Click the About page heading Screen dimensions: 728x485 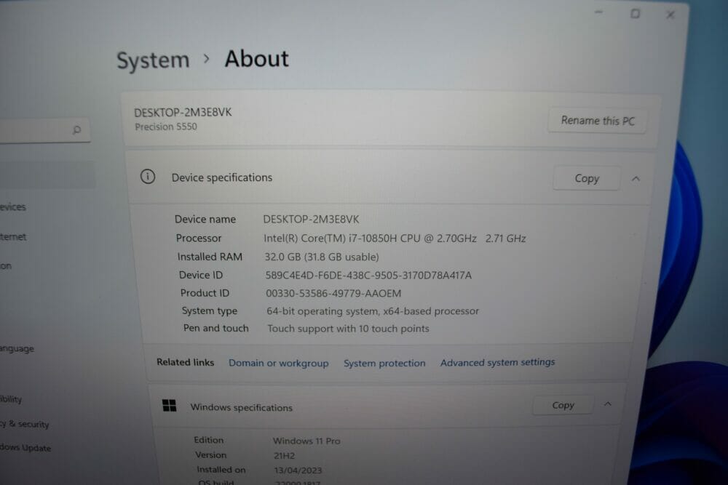coord(257,59)
